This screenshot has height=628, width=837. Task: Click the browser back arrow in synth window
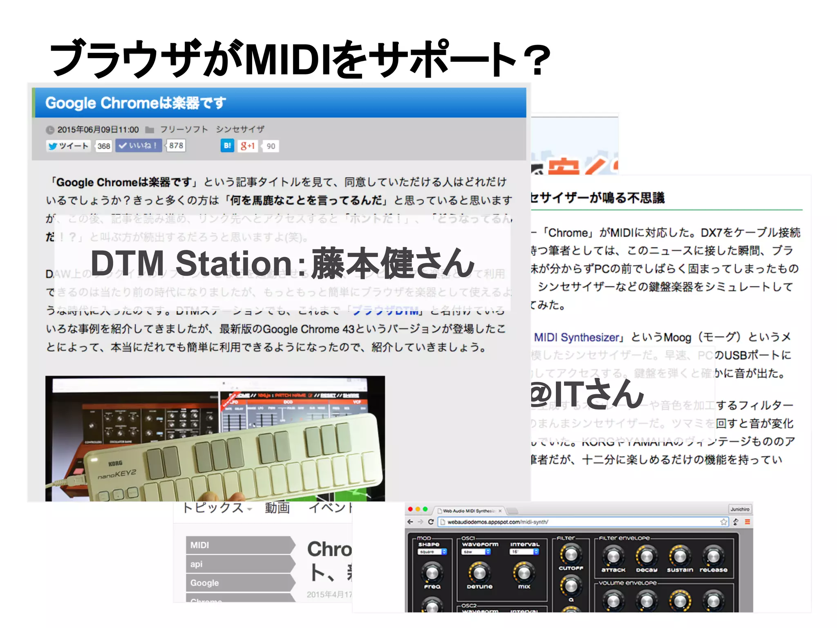click(x=410, y=522)
